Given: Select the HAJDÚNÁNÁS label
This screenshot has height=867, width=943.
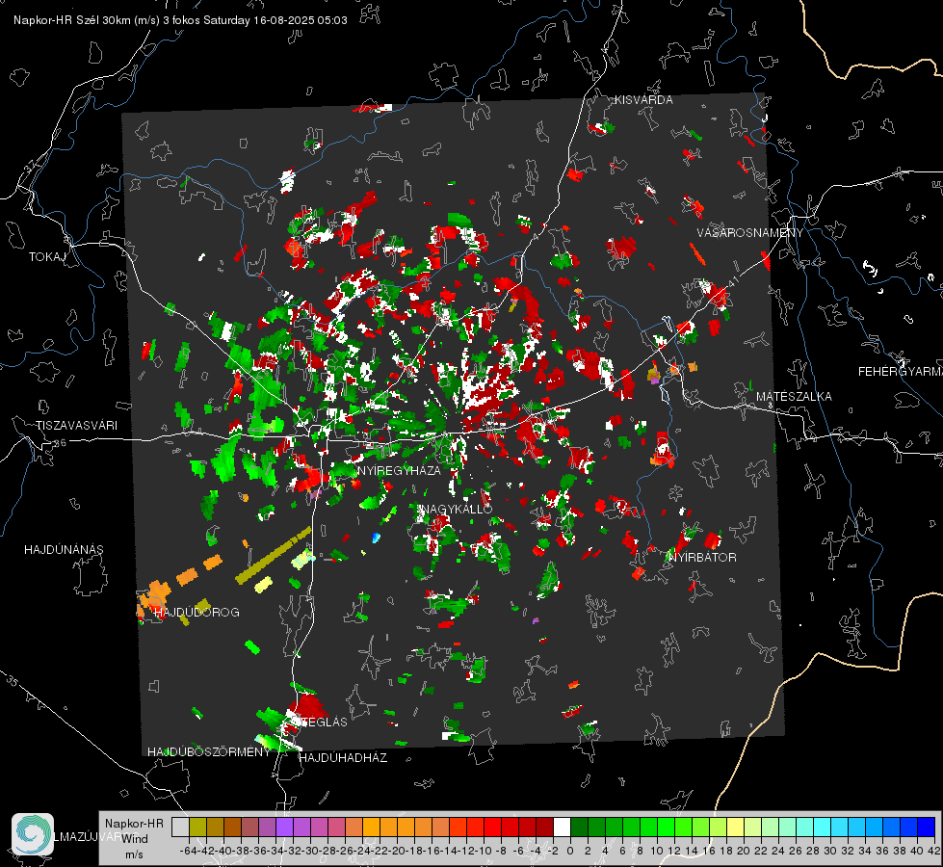Looking at the screenshot, I should pos(64,549).
